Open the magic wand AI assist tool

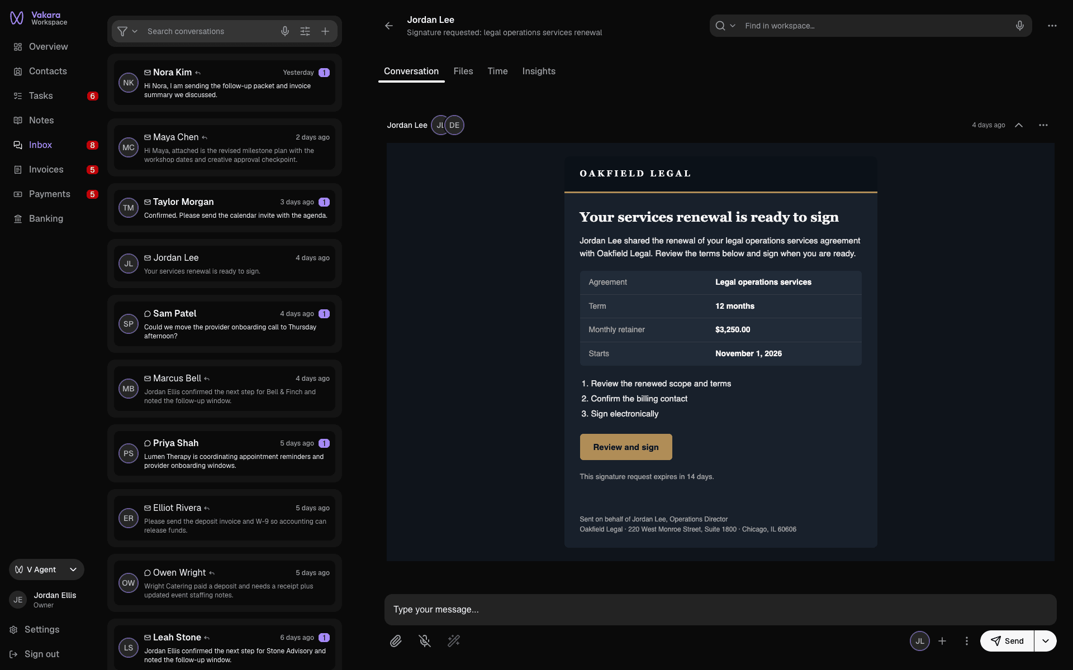click(454, 641)
